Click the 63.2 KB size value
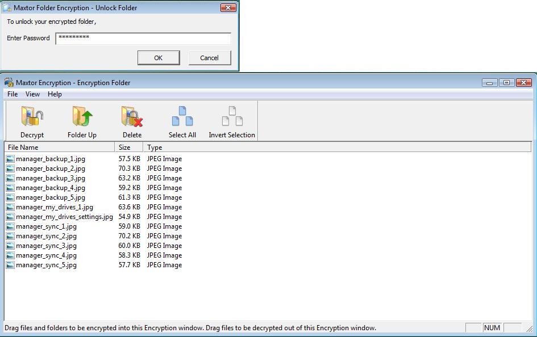537x337 pixels. [x=130, y=178]
